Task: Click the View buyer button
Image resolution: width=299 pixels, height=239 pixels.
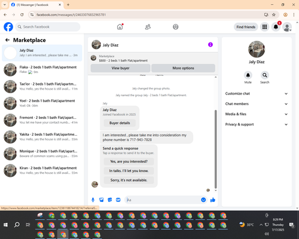Action: tap(120, 68)
